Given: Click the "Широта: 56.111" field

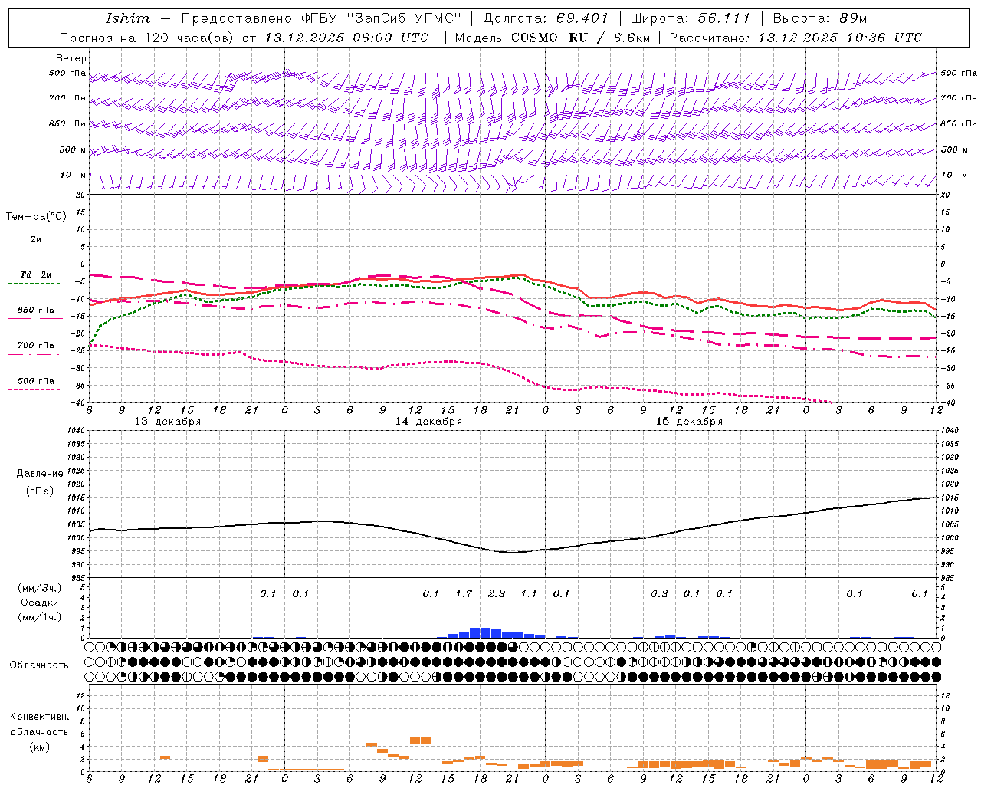Looking at the screenshot, I should [x=690, y=18].
